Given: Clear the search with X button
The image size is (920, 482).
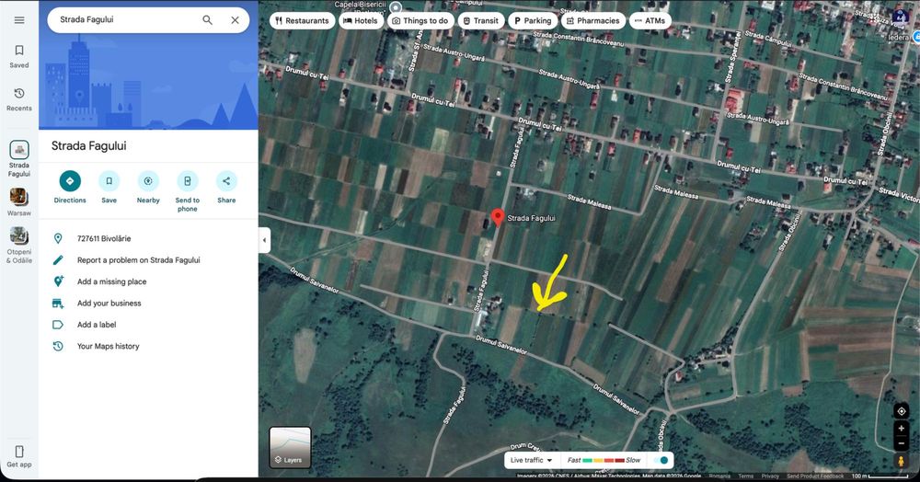Looking at the screenshot, I should coord(235,20).
